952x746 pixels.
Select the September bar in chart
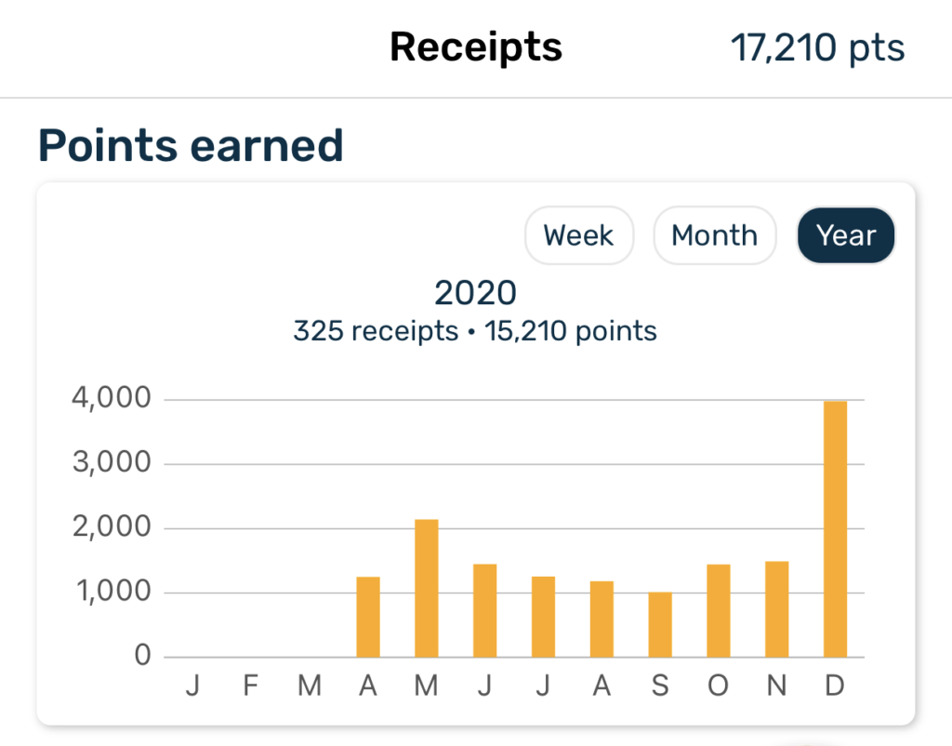660,624
